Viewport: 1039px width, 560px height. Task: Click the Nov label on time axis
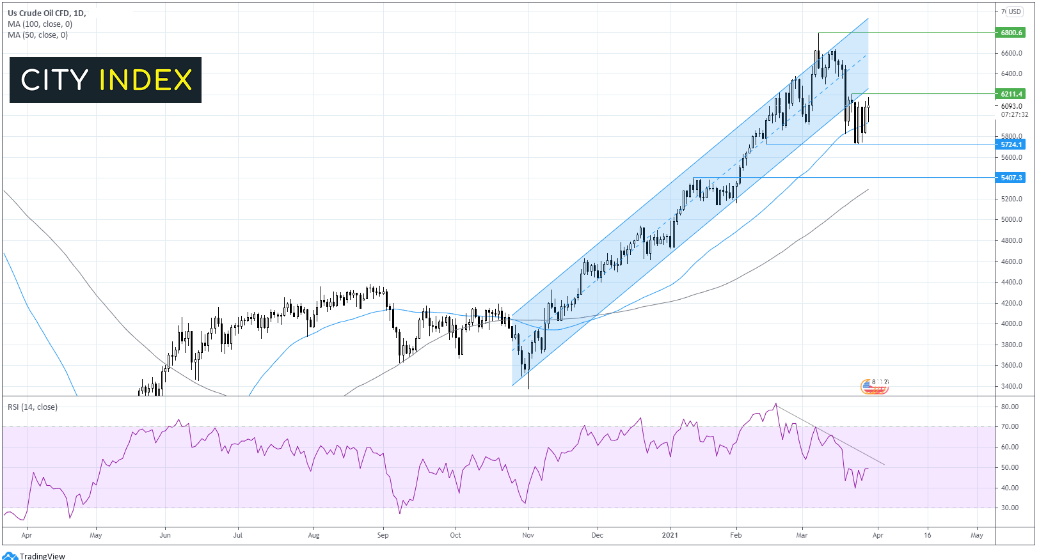coord(528,535)
